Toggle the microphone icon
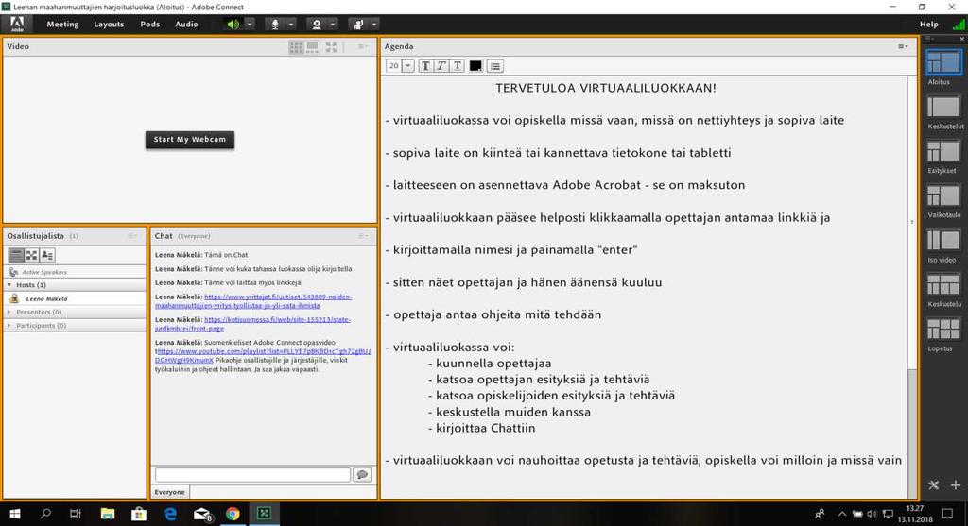 click(x=275, y=24)
